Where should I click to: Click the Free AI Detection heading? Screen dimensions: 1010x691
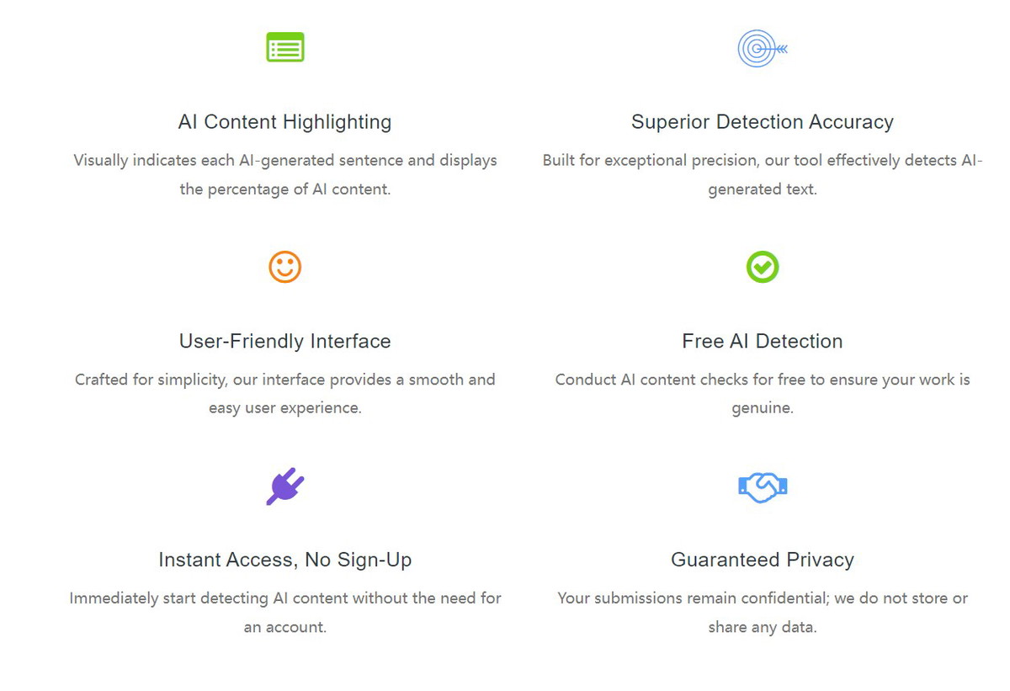click(x=763, y=341)
